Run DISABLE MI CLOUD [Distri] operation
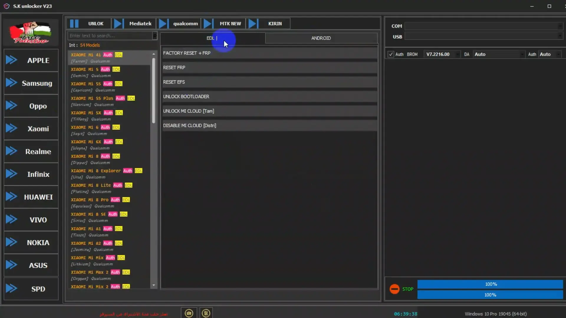This screenshot has width=566, height=318. 269,125
